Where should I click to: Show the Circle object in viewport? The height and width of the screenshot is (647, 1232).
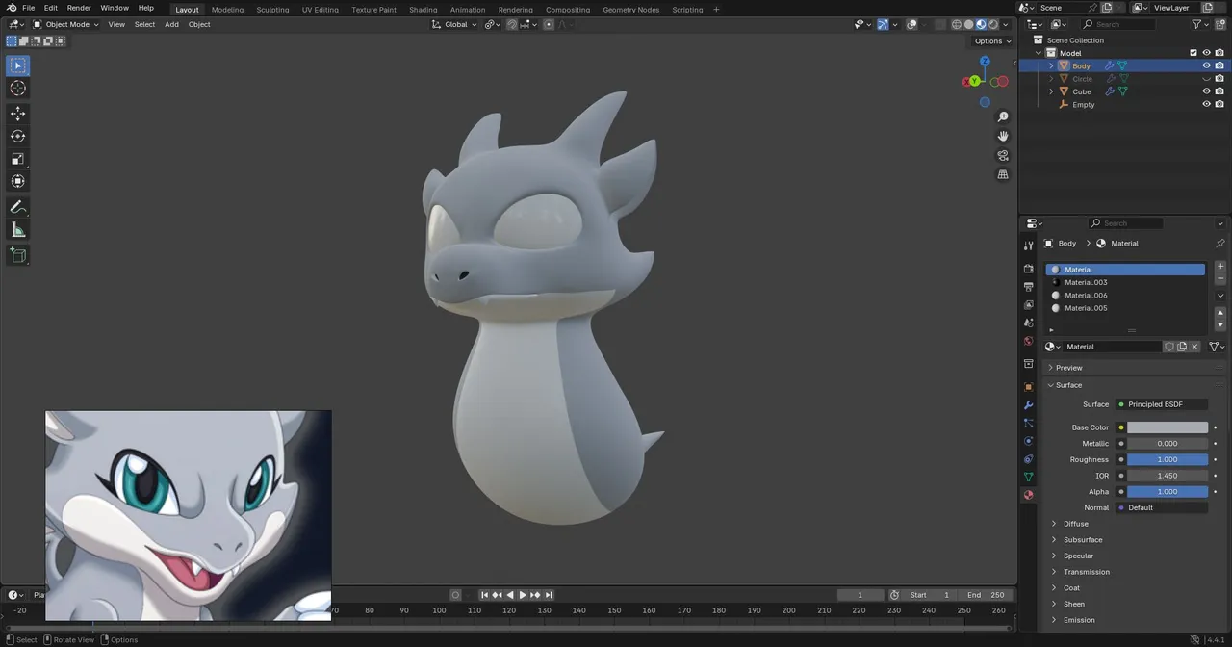tap(1206, 79)
